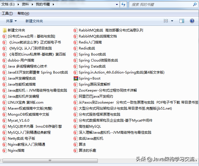Select RabbitMQ实战 高效部署分布式消息队列 file
The image size is (199, 166).
pos(111,30)
